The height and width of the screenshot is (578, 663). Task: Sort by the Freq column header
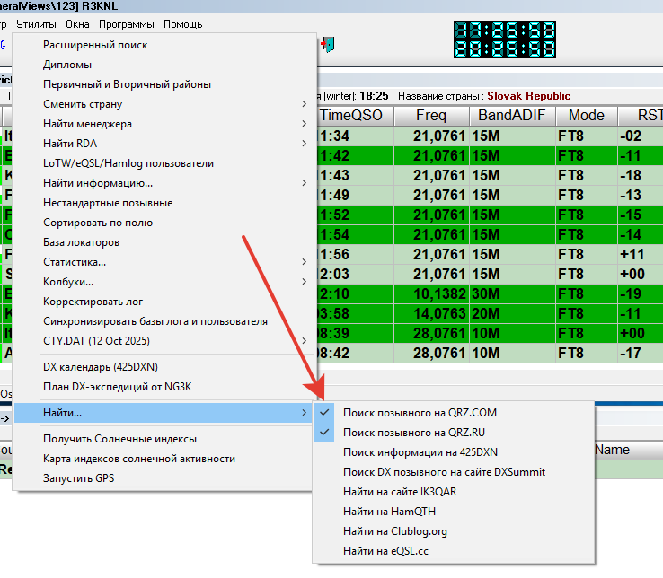tap(431, 116)
